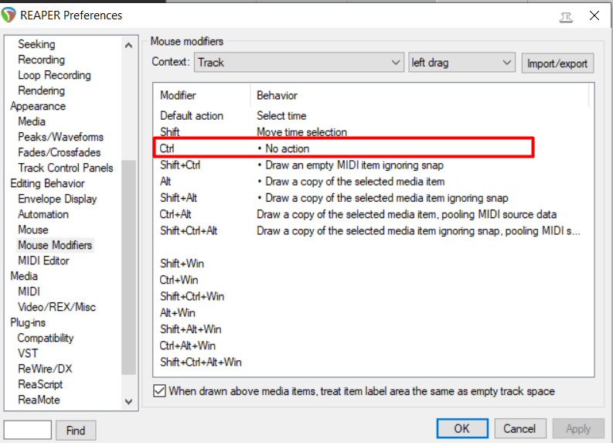Click the pin window icon in title bar

[x=564, y=15]
